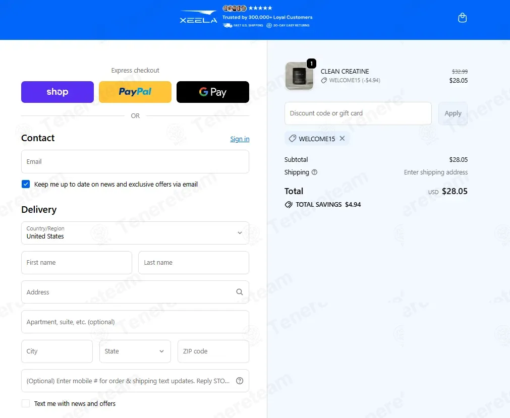Remove the WELCOME15 discount code
Screen dimensions: 510x418
click(x=342, y=139)
